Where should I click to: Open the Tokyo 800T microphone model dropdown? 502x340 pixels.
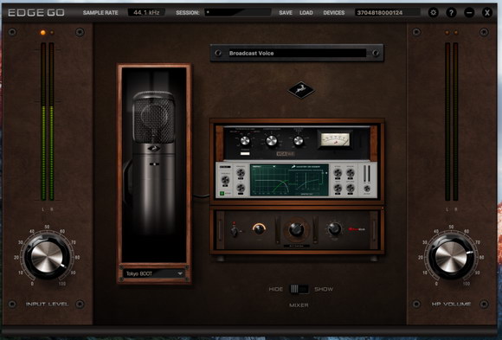click(154, 273)
